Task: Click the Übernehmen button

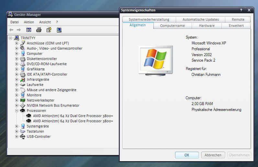Action: [239, 155]
